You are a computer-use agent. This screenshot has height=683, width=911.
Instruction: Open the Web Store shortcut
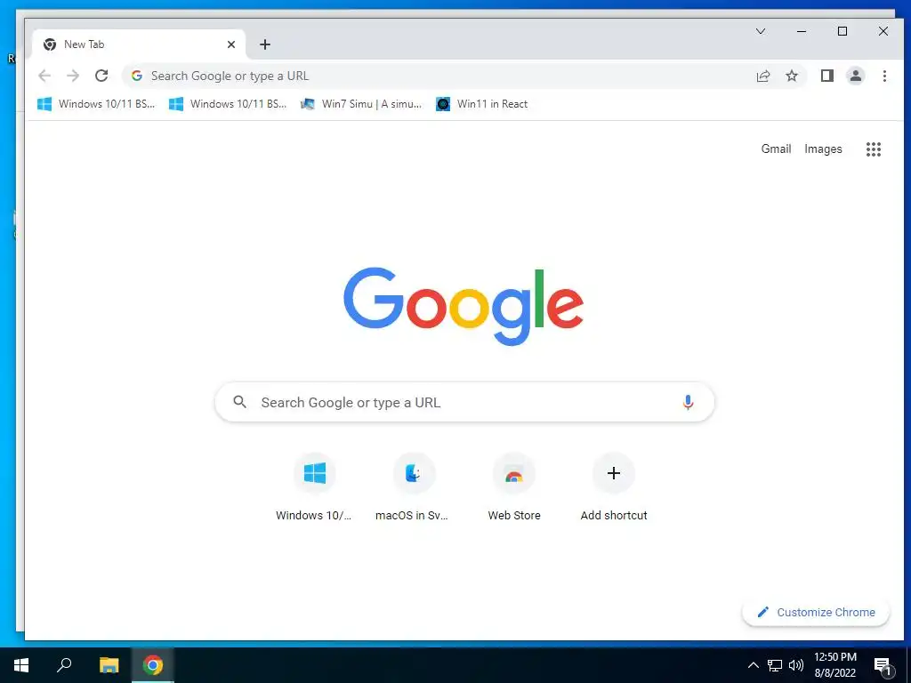click(514, 488)
